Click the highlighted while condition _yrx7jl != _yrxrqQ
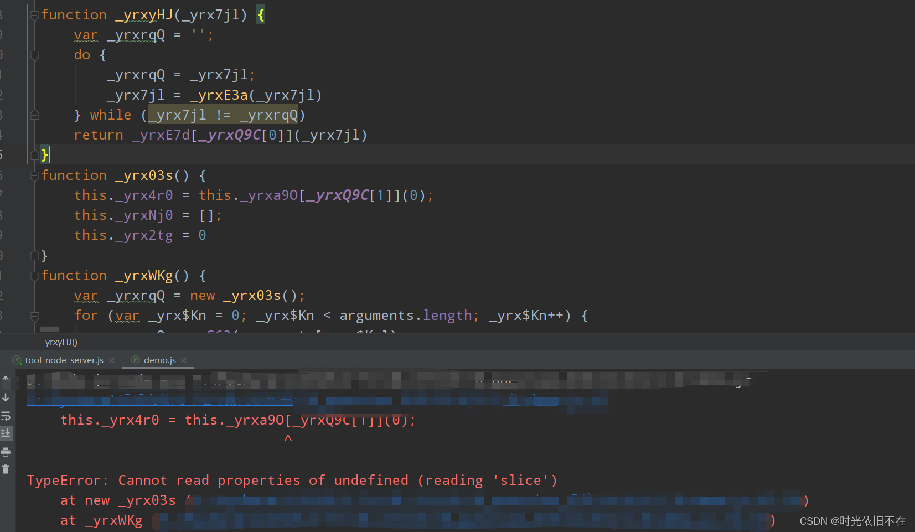 tap(223, 115)
